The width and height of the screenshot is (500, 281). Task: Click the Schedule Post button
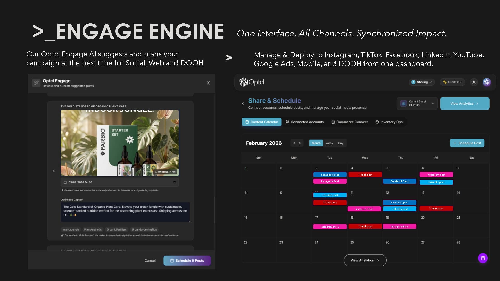pos(467,143)
